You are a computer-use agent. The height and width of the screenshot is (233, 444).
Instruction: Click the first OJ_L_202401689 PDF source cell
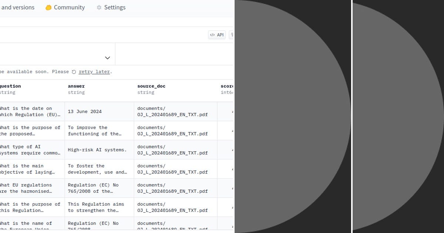(x=173, y=111)
